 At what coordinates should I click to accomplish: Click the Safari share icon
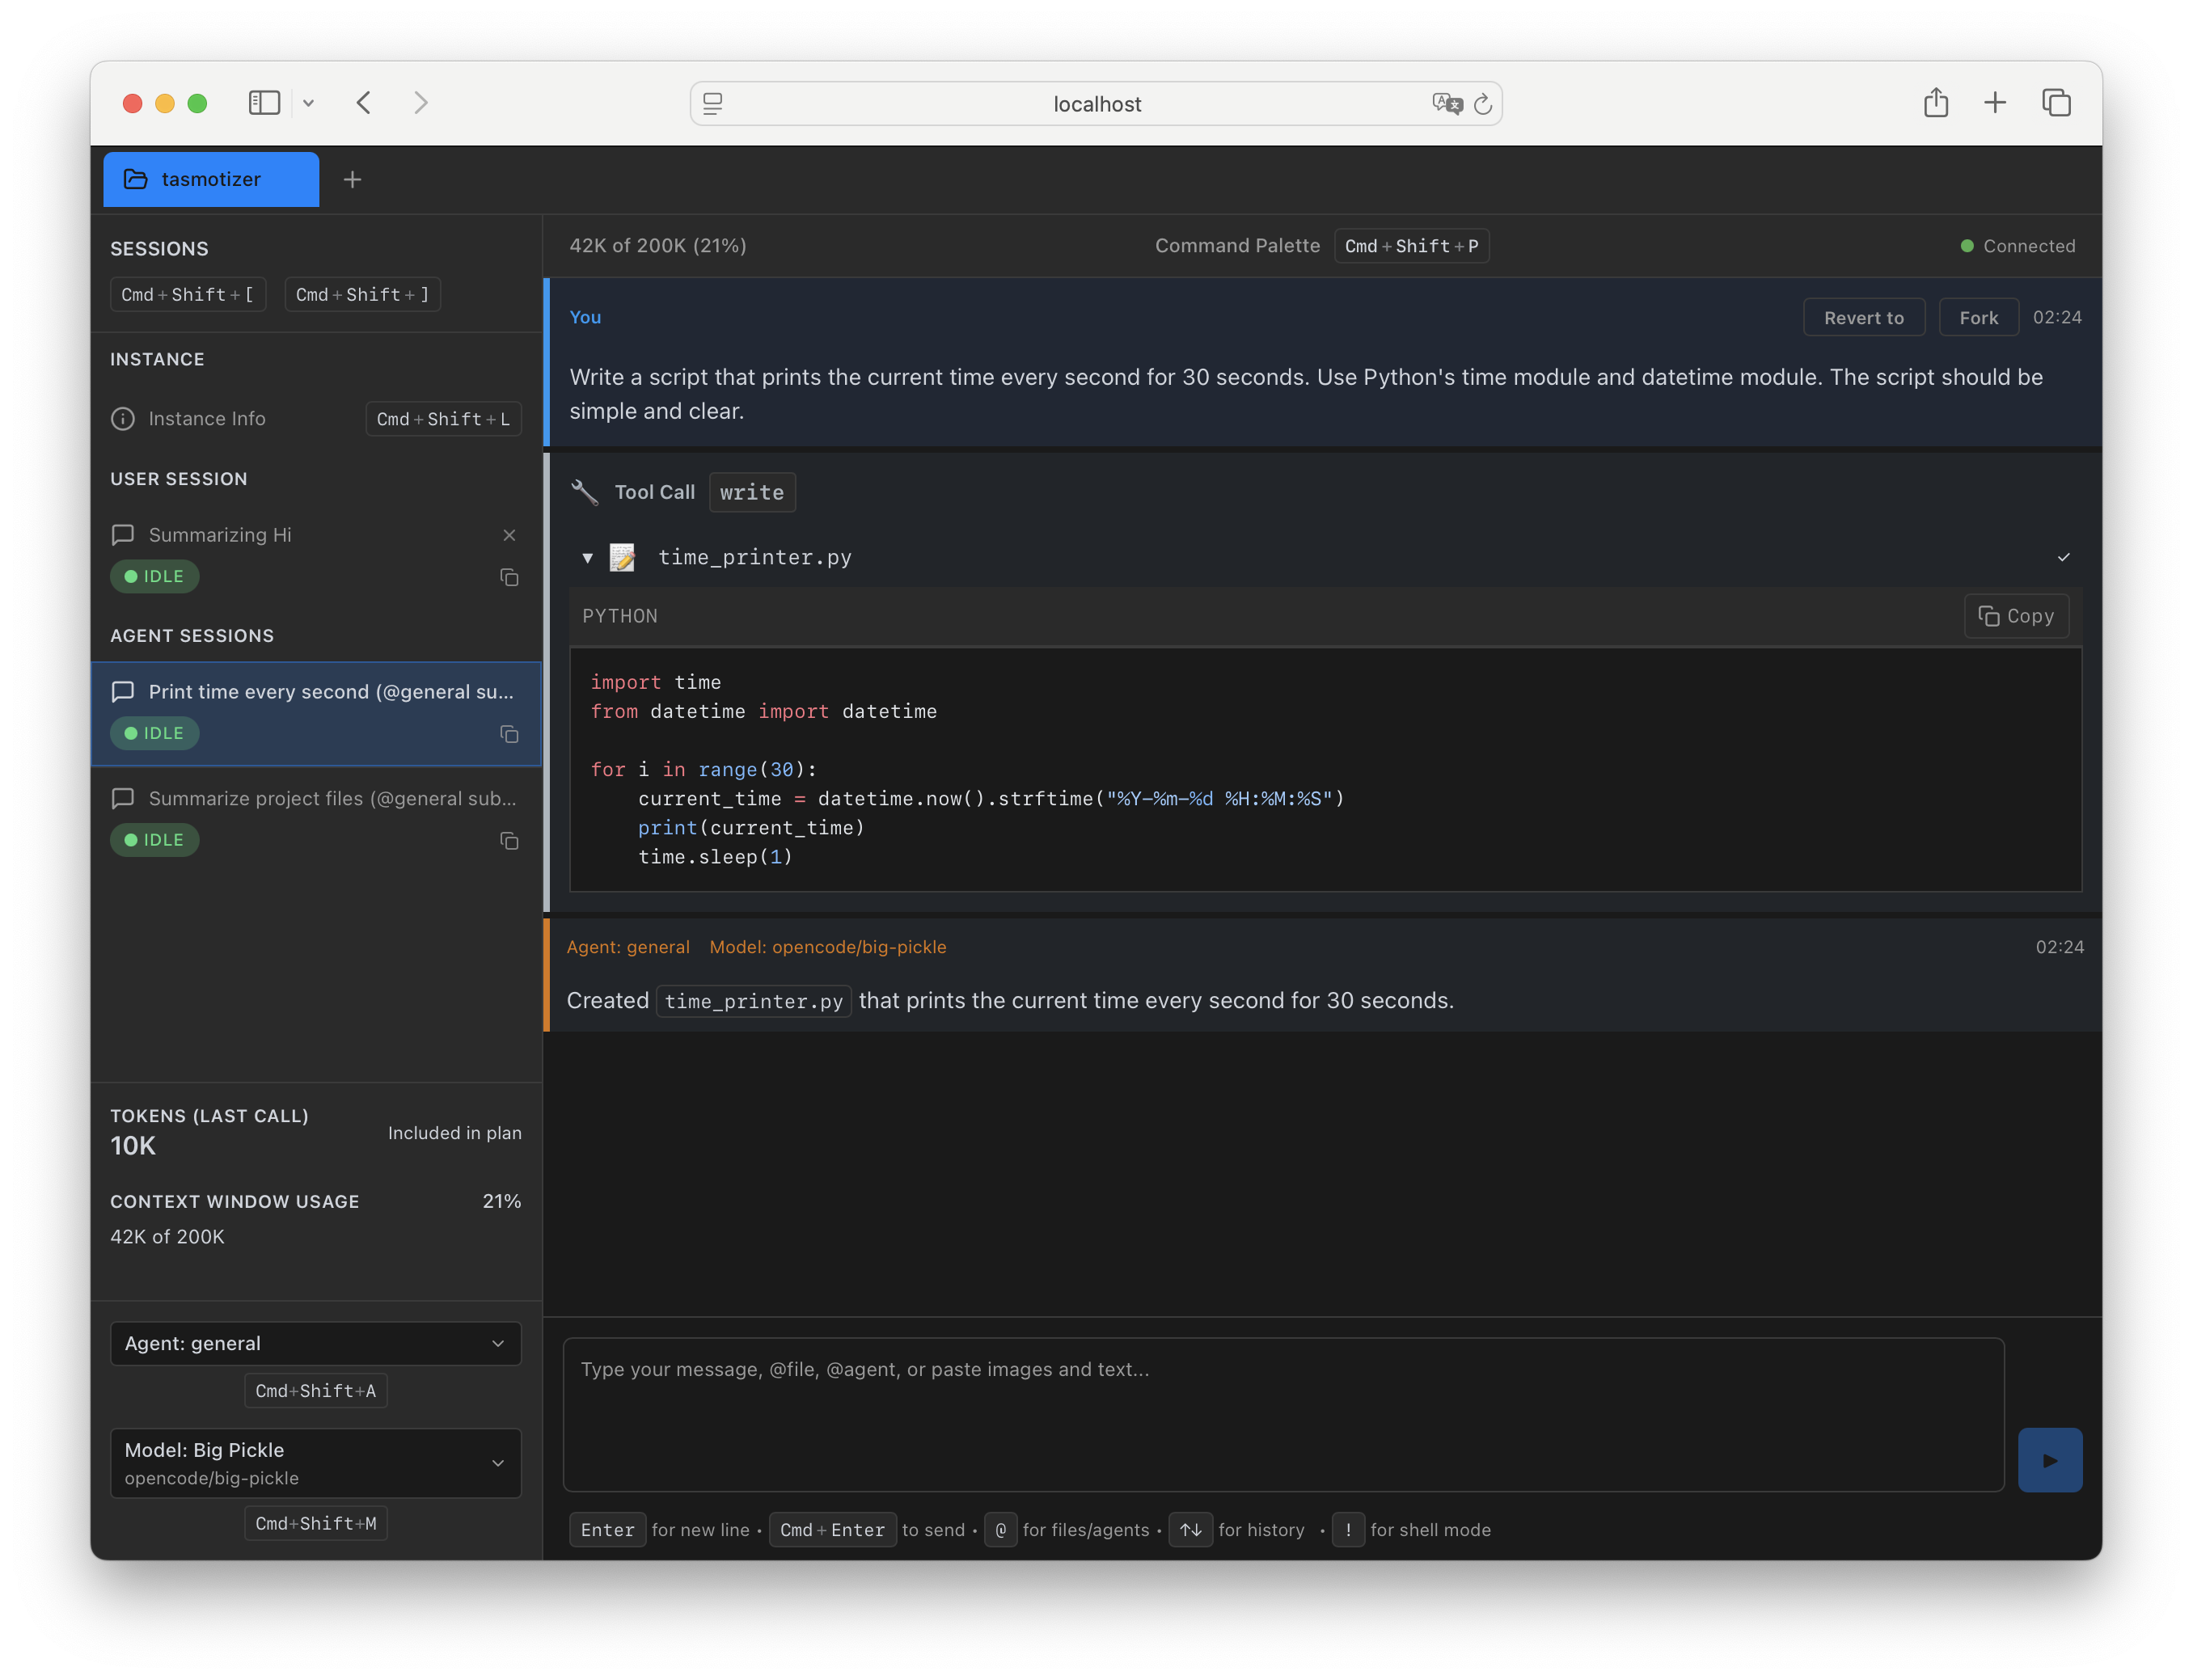tap(1935, 103)
